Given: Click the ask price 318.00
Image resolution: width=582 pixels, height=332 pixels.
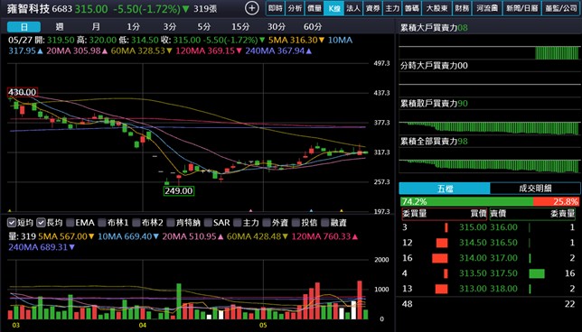Looking at the screenshot, I should [503, 289].
